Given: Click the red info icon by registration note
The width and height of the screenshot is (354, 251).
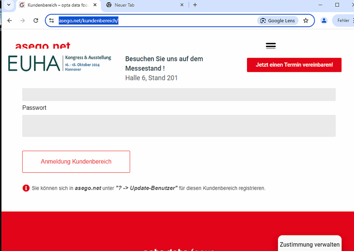Looking at the screenshot, I should (26, 188).
